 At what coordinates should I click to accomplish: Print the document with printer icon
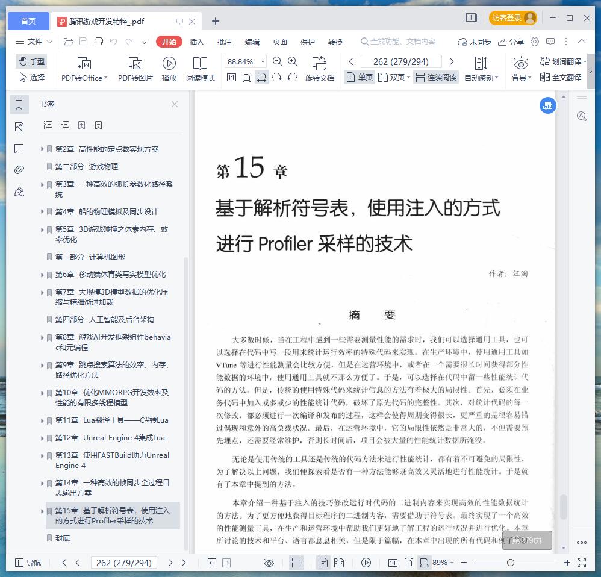pyautogui.click(x=99, y=42)
